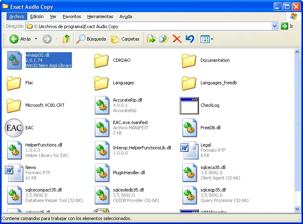Click the 'PluginHandler.dll' file name
The width and height of the screenshot is (303, 224).
point(129,173)
